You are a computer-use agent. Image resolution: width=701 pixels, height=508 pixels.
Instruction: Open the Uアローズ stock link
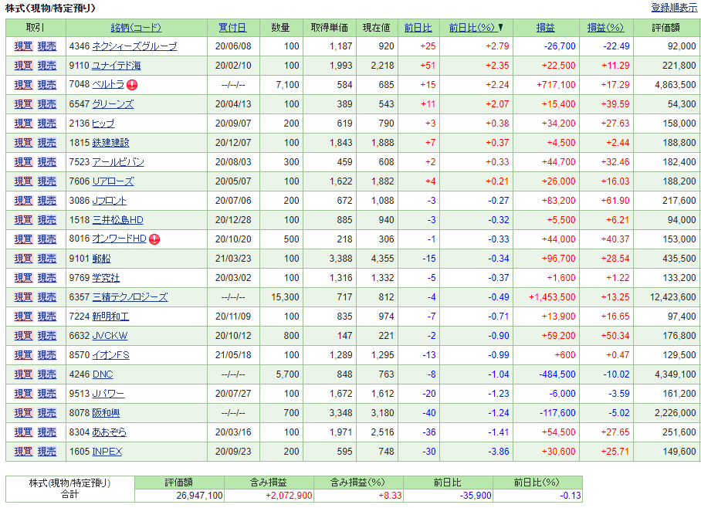coord(113,181)
